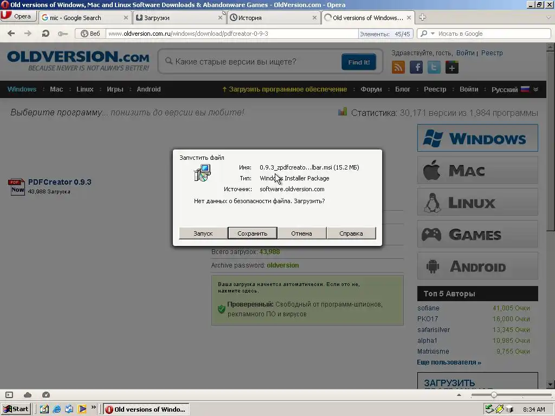Screen dimensions: 555x416
Task: Click the Искать в Google search field
Action: click(493, 34)
